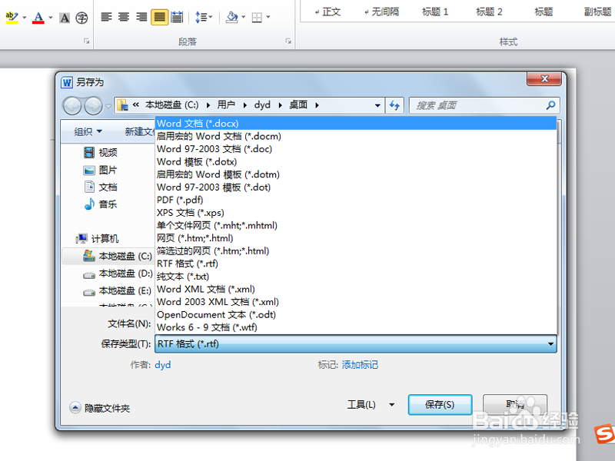
Task: Select 视频 library
Action: point(101,152)
